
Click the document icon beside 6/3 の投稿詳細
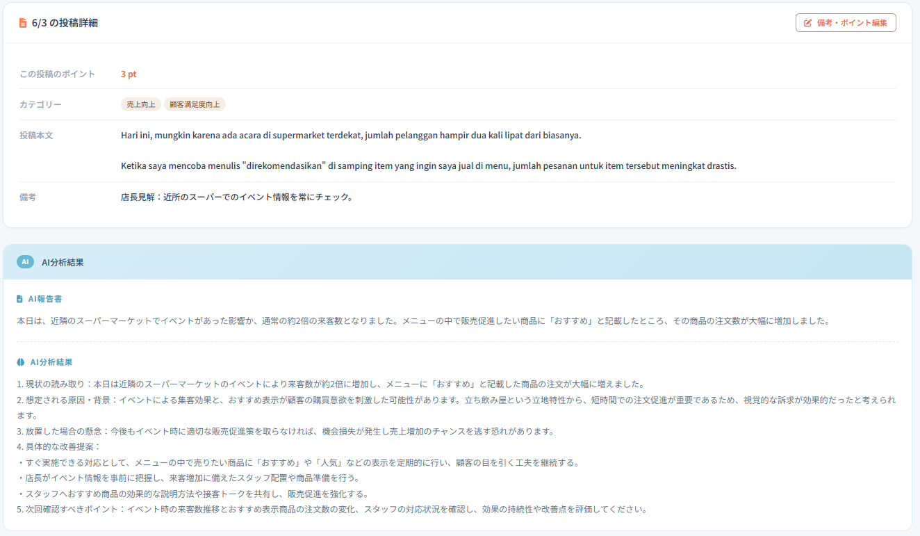tap(23, 23)
